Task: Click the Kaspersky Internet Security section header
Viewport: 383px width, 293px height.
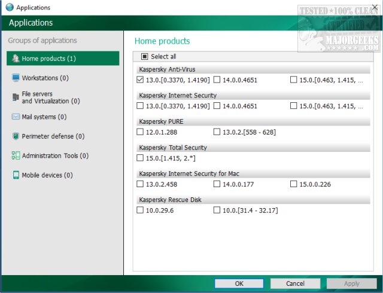Action: point(253,96)
